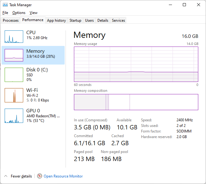The width and height of the screenshot is (206, 184).
Task: Click the Available 10.1 GB value
Action: pos(127,127)
